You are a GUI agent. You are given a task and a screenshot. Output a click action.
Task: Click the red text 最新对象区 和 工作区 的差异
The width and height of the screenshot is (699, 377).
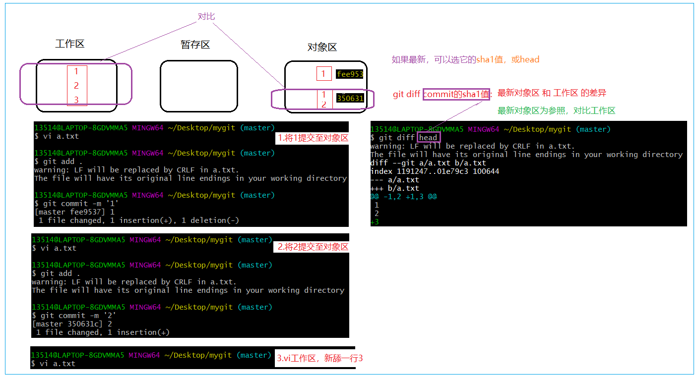(552, 93)
